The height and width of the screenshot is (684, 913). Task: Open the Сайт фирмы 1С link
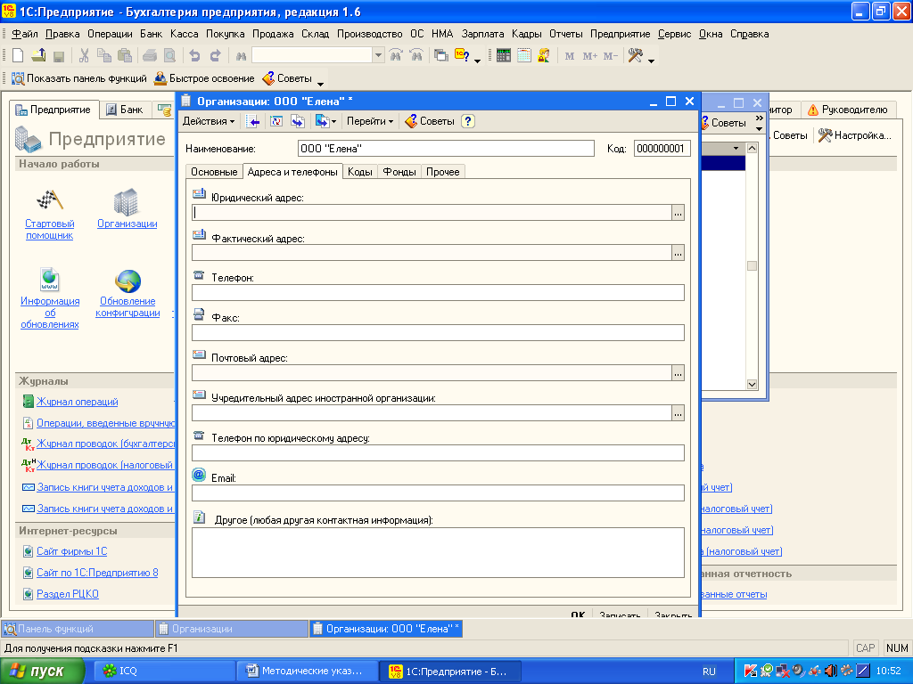[x=71, y=551]
